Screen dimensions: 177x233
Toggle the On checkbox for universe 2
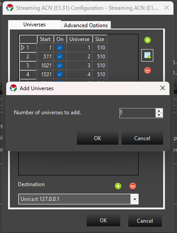click(x=59, y=57)
